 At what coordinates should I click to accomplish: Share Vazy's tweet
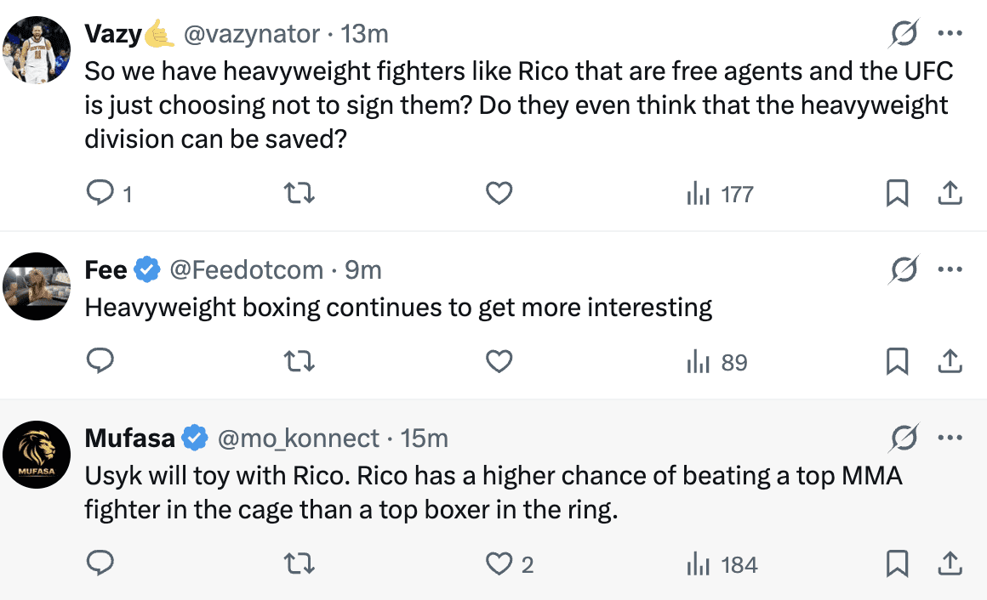point(949,195)
